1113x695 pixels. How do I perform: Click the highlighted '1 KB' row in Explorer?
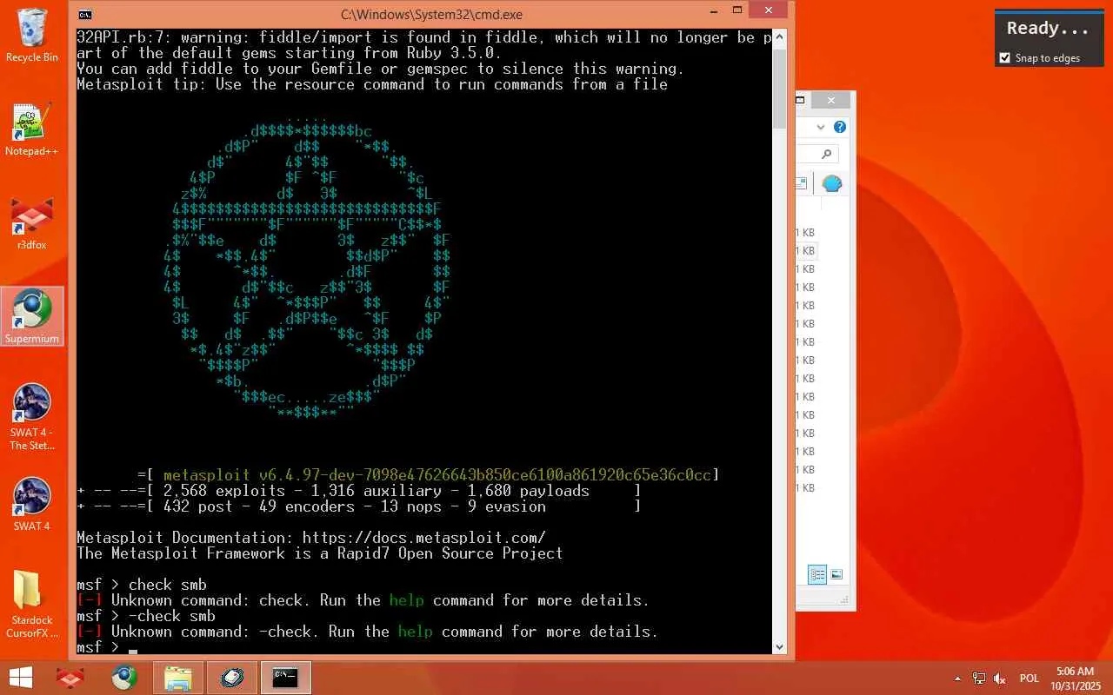(807, 251)
